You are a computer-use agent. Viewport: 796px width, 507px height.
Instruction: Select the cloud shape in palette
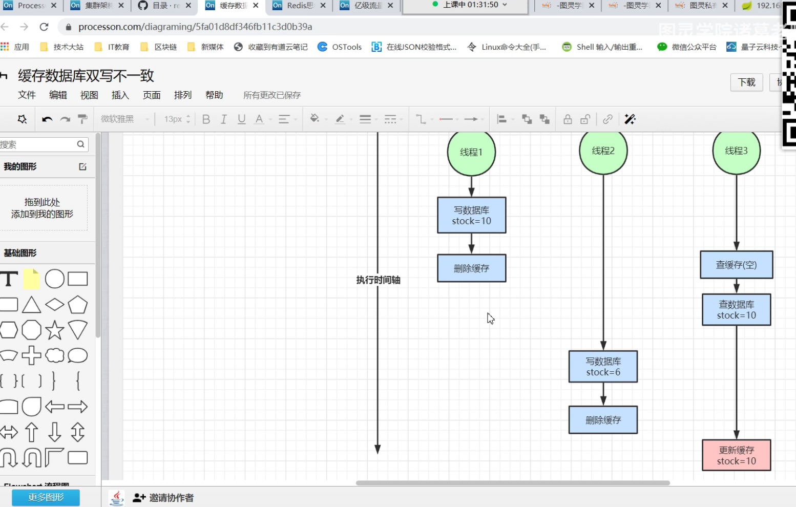click(55, 355)
